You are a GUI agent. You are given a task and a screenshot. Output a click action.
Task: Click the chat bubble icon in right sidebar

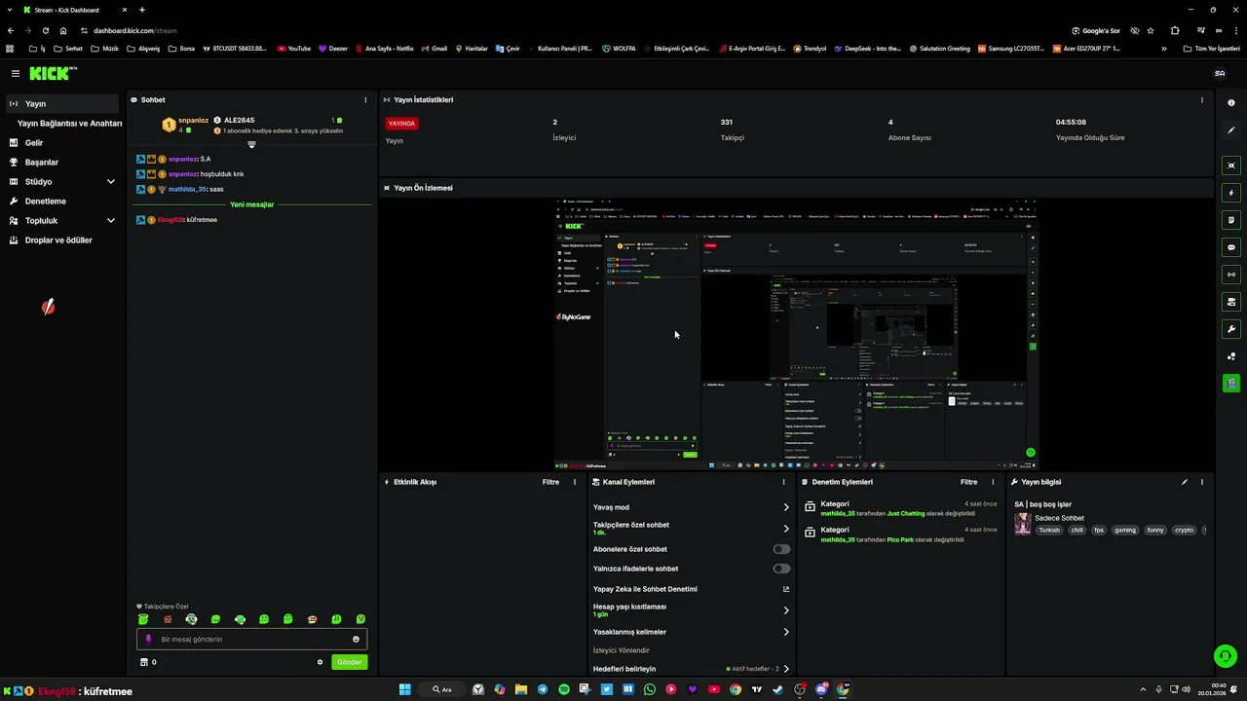click(1231, 247)
